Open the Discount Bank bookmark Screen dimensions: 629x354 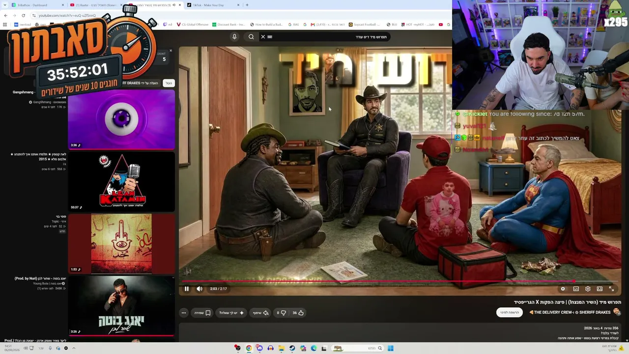pyautogui.click(x=229, y=25)
